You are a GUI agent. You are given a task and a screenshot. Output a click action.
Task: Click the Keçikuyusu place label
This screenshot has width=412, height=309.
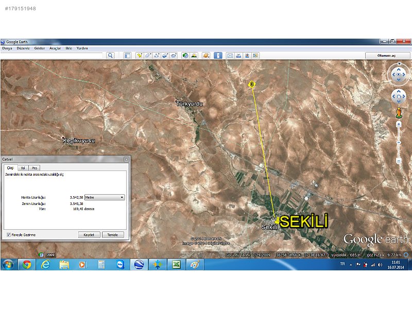pyautogui.click(x=79, y=141)
